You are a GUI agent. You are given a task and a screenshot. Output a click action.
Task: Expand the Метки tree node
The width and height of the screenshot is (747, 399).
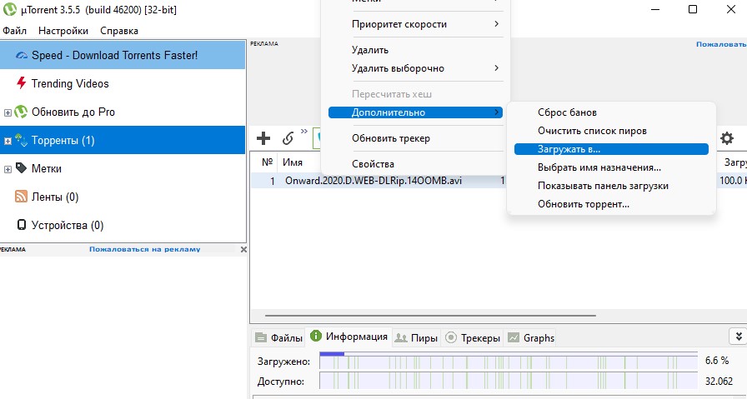8,169
